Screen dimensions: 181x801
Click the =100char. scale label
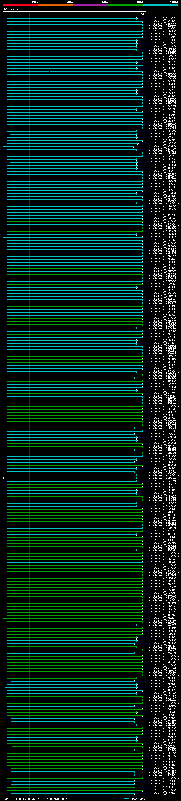tap(137, 799)
